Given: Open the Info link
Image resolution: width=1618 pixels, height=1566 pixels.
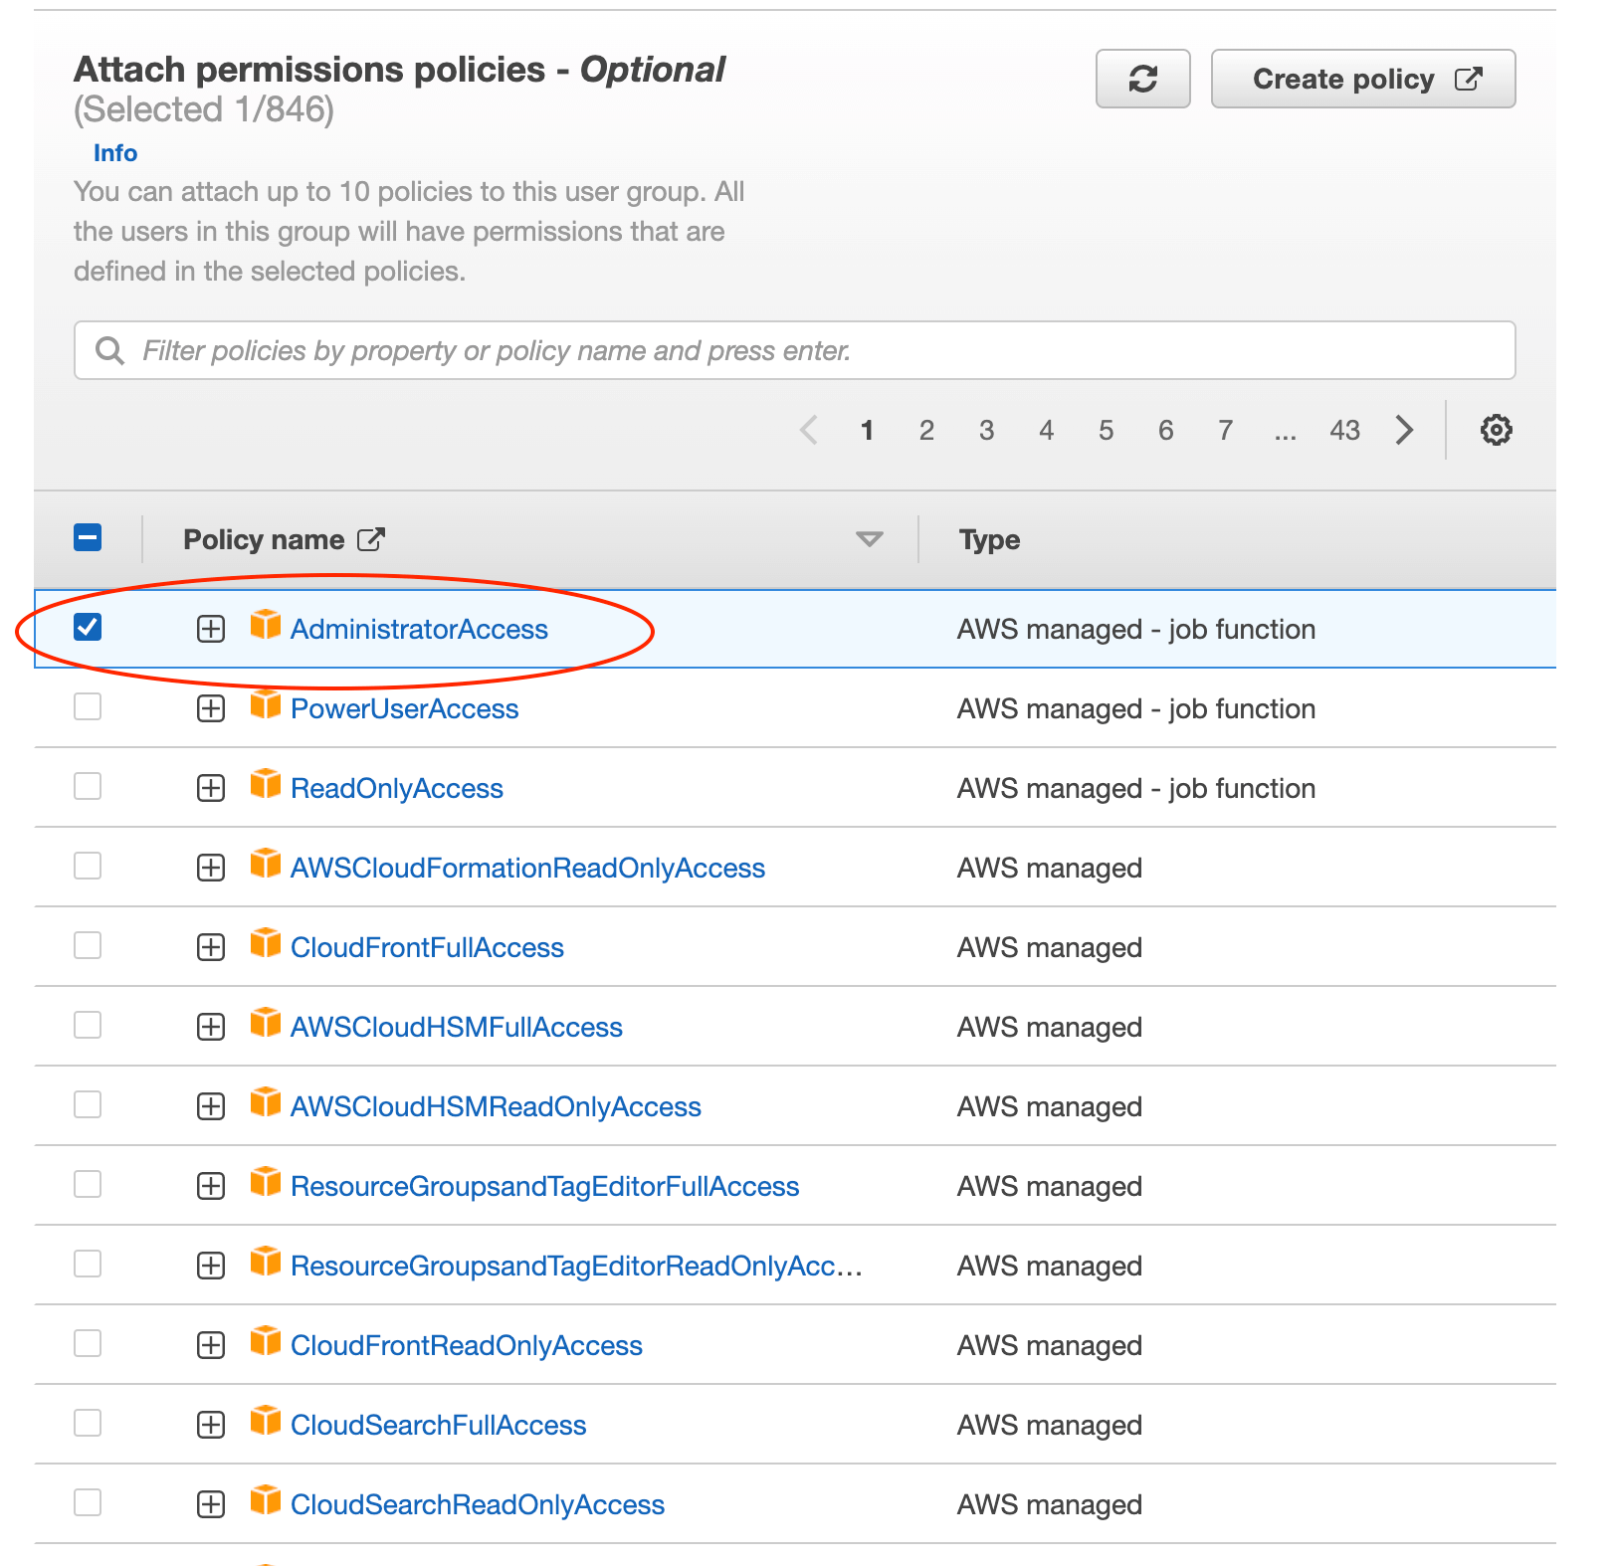Looking at the screenshot, I should click(x=115, y=153).
